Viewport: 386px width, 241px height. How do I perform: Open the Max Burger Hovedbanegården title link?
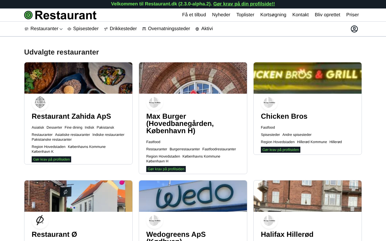[x=180, y=124]
